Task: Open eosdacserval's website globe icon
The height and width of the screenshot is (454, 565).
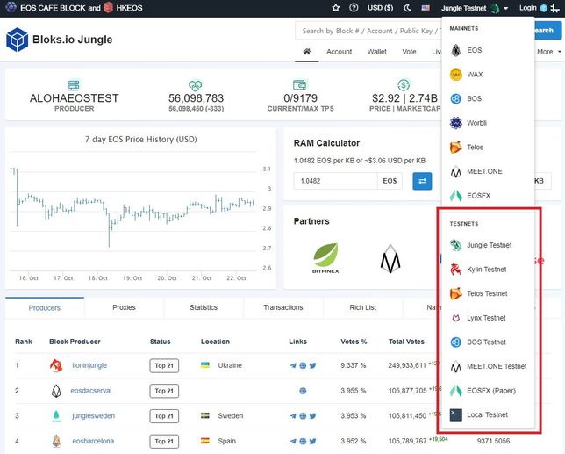Action: click(x=303, y=391)
